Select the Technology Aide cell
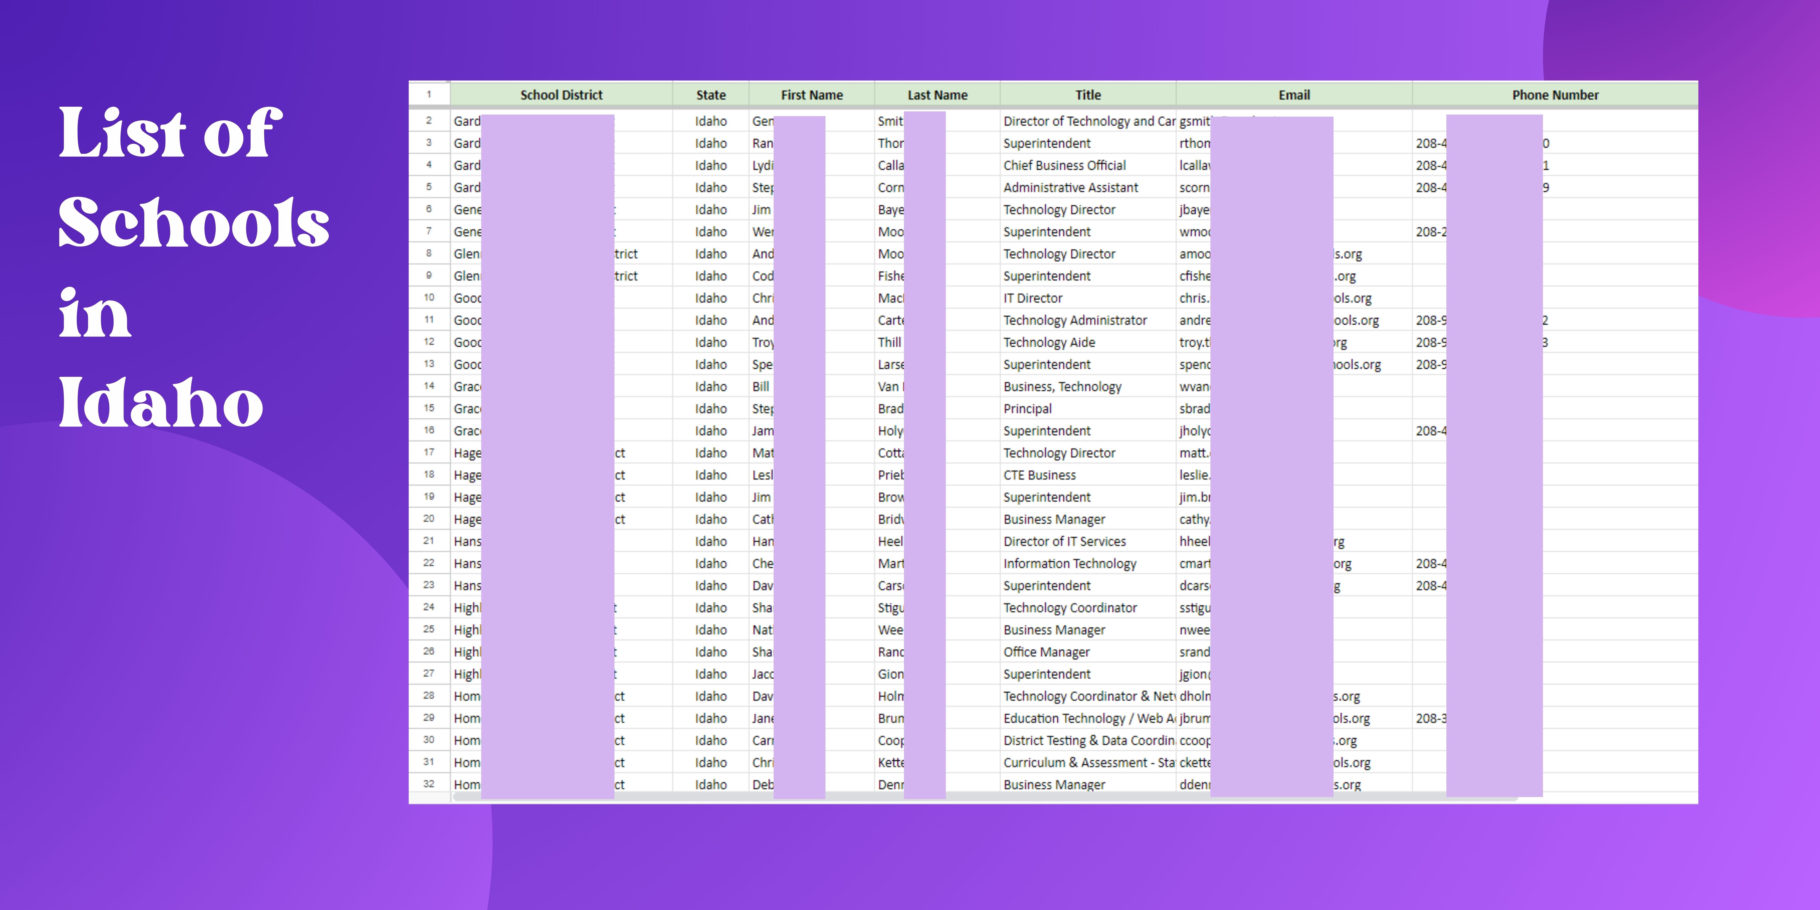Screen dimensions: 1820x910 (1049, 342)
